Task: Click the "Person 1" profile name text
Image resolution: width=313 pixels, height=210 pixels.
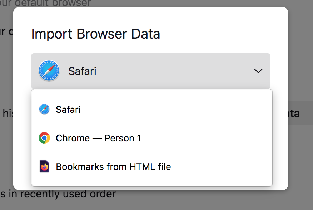Action: (x=123, y=138)
